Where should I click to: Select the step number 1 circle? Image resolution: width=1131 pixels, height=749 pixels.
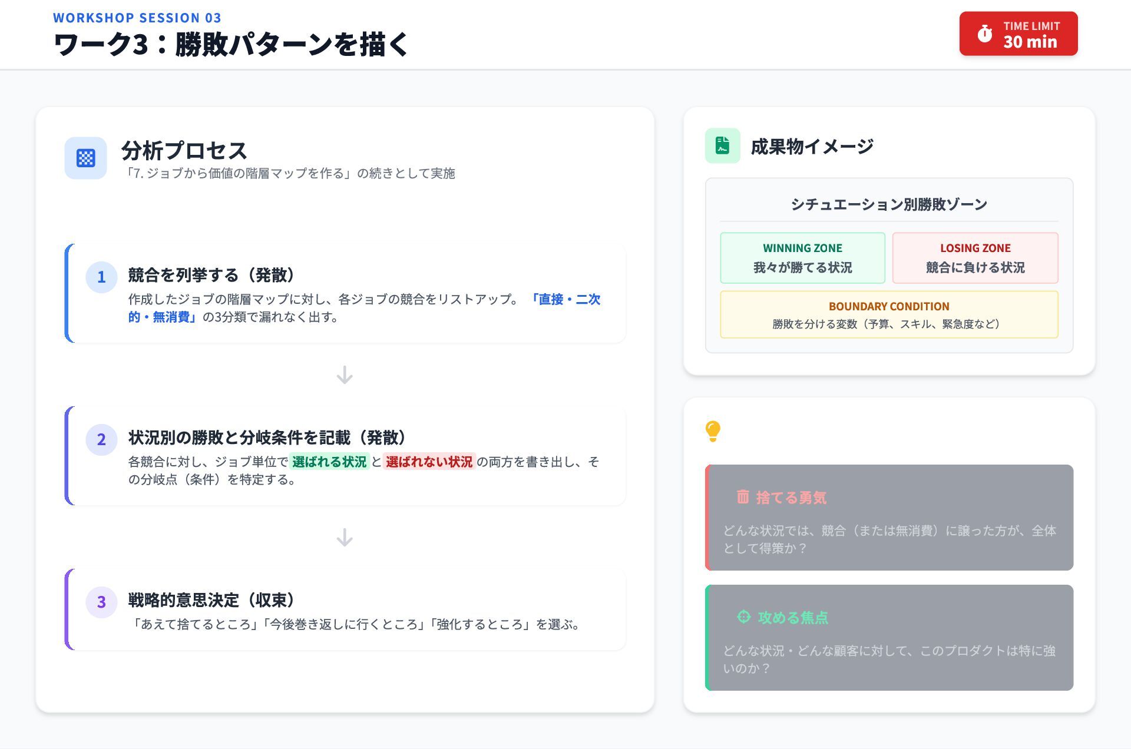click(101, 277)
